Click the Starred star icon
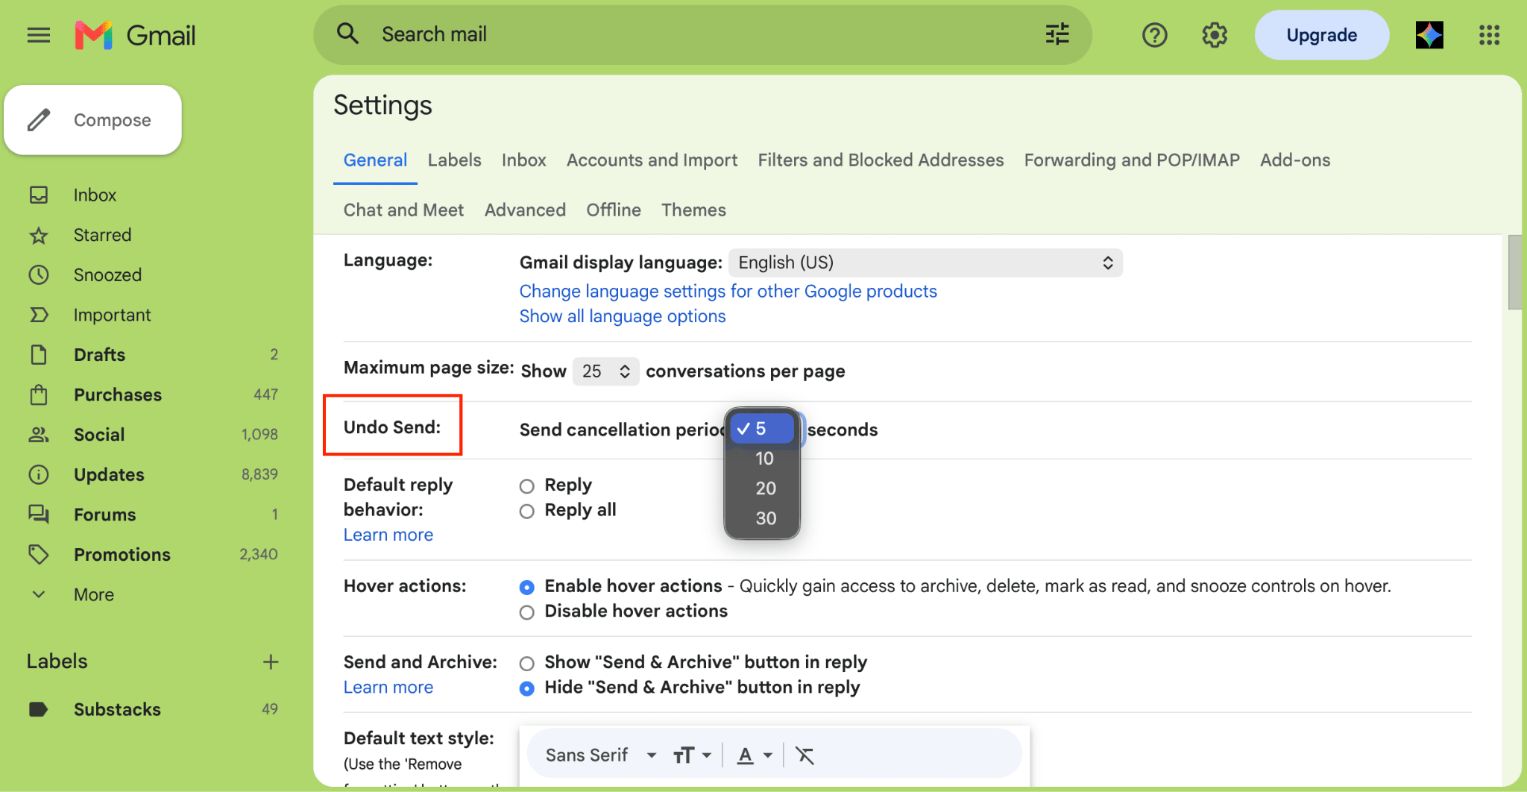The image size is (1527, 792). (x=39, y=236)
